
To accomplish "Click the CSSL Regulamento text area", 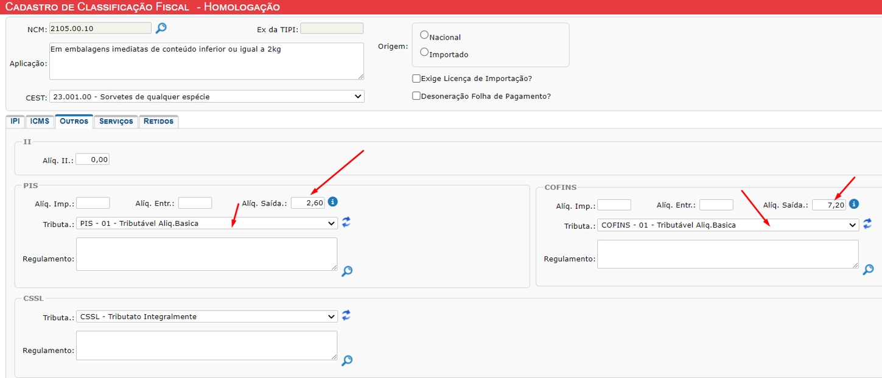I will (x=207, y=346).
